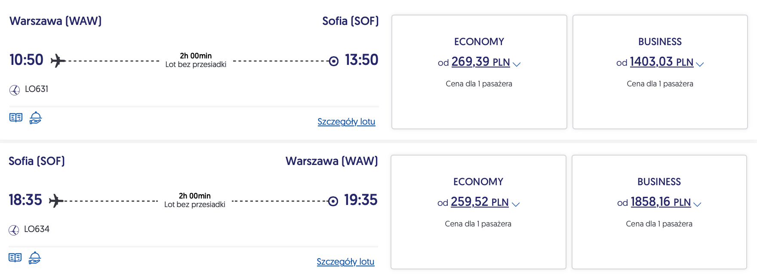
Task: Choose the BUSINESS card for the return flight
Action: [659, 245]
